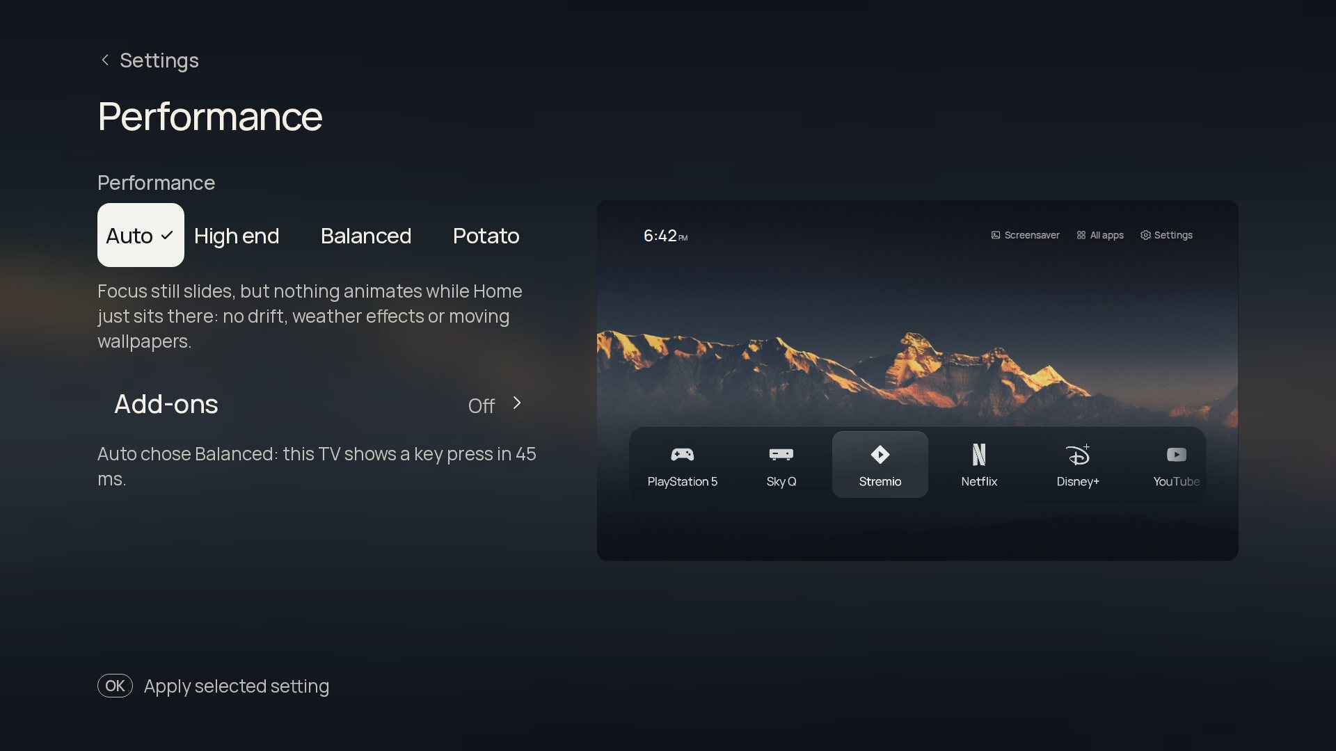This screenshot has height=751, width=1336.
Task: Launch the Stremio diamond icon
Action: click(880, 455)
